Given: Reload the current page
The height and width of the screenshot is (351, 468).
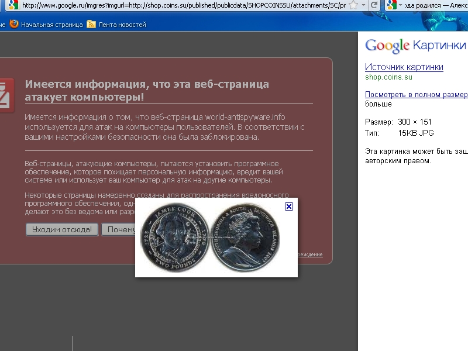Looking at the screenshot, I should [374, 5].
